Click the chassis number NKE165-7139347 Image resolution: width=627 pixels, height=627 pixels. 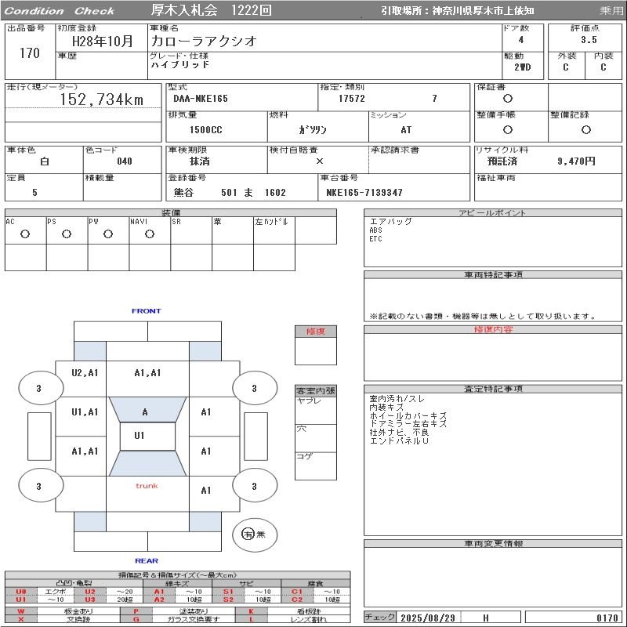coord(364,192)
